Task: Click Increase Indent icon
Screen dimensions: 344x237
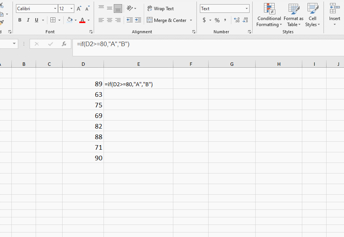Action: (x=138, y=20)
